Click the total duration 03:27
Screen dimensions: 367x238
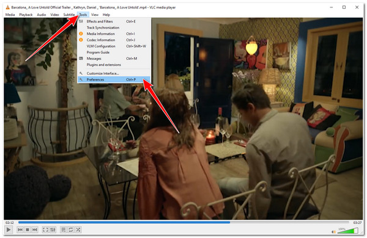pos(357,223)
